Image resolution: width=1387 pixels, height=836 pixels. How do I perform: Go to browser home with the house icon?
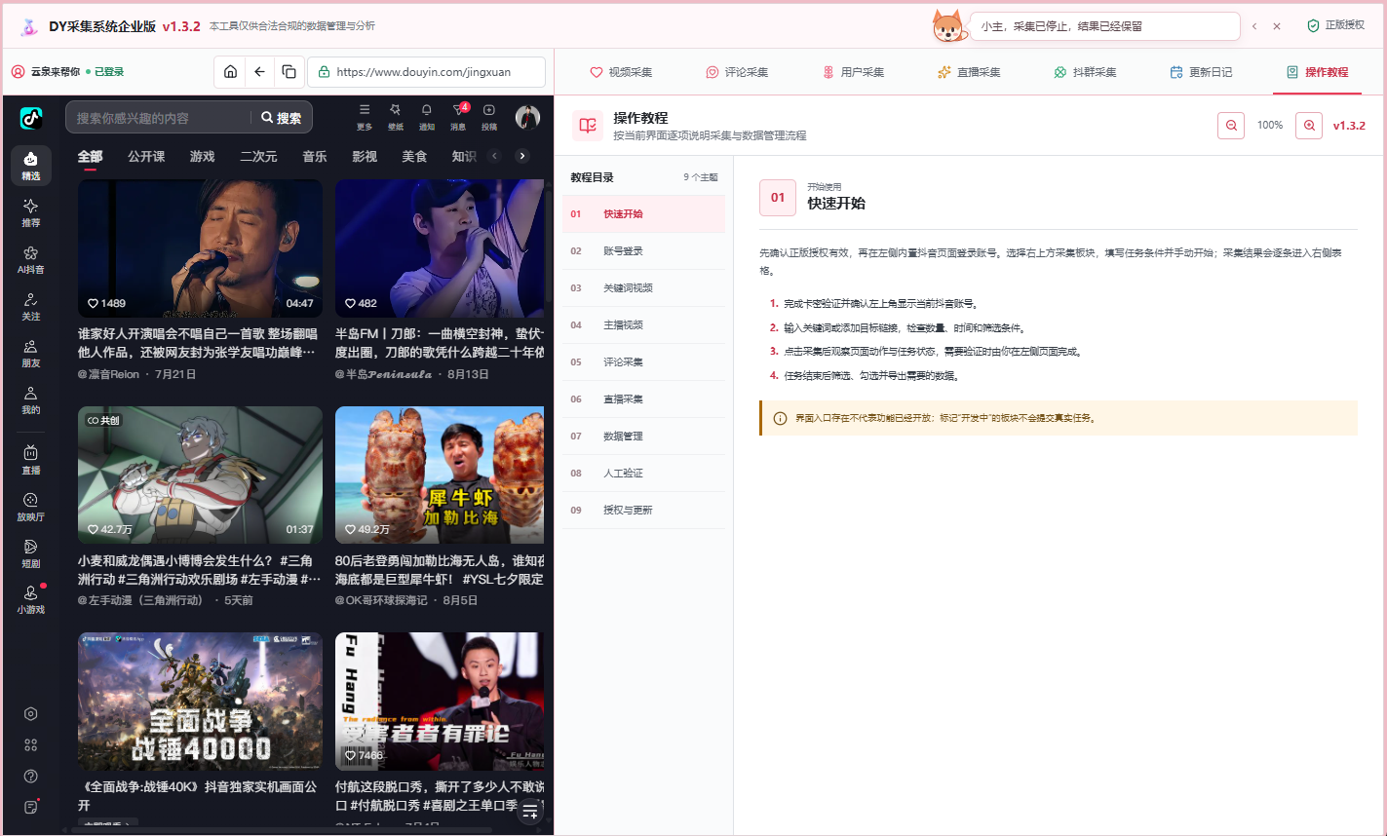click(x=230, y=72)
